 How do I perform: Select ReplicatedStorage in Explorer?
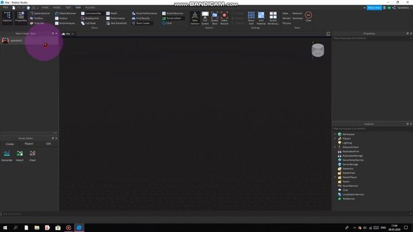(x=352, y=156)
